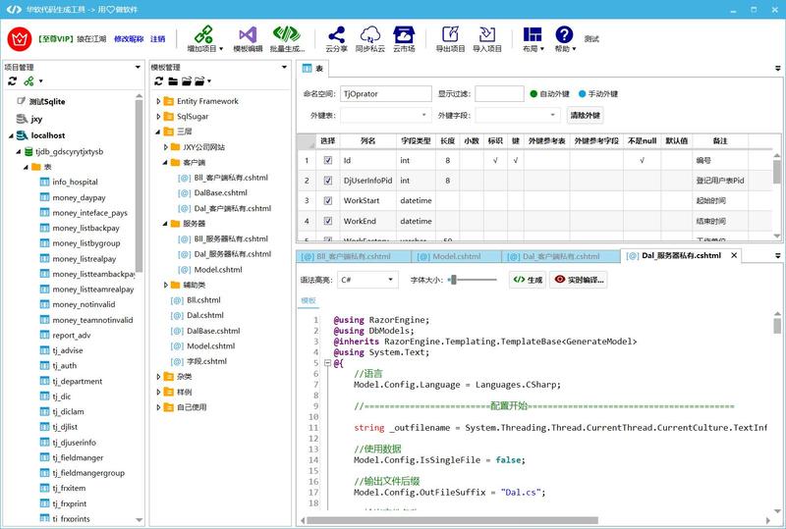Refresh the 项目管理 project panel
The width and height of the screenshot is (786, 529).
click(13, 81)
